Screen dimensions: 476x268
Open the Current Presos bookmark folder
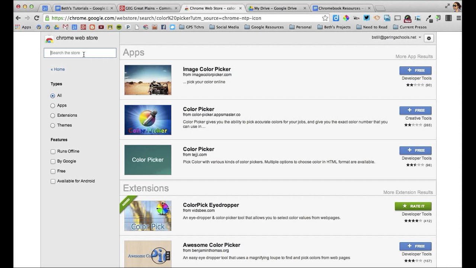tap(410, 27)
